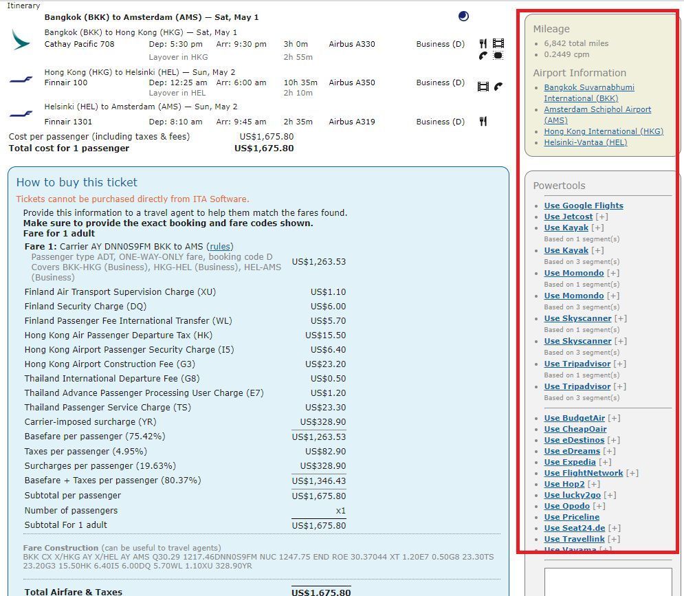Click the phone icon for Cathay Pacific 708

tap(483, 56)
